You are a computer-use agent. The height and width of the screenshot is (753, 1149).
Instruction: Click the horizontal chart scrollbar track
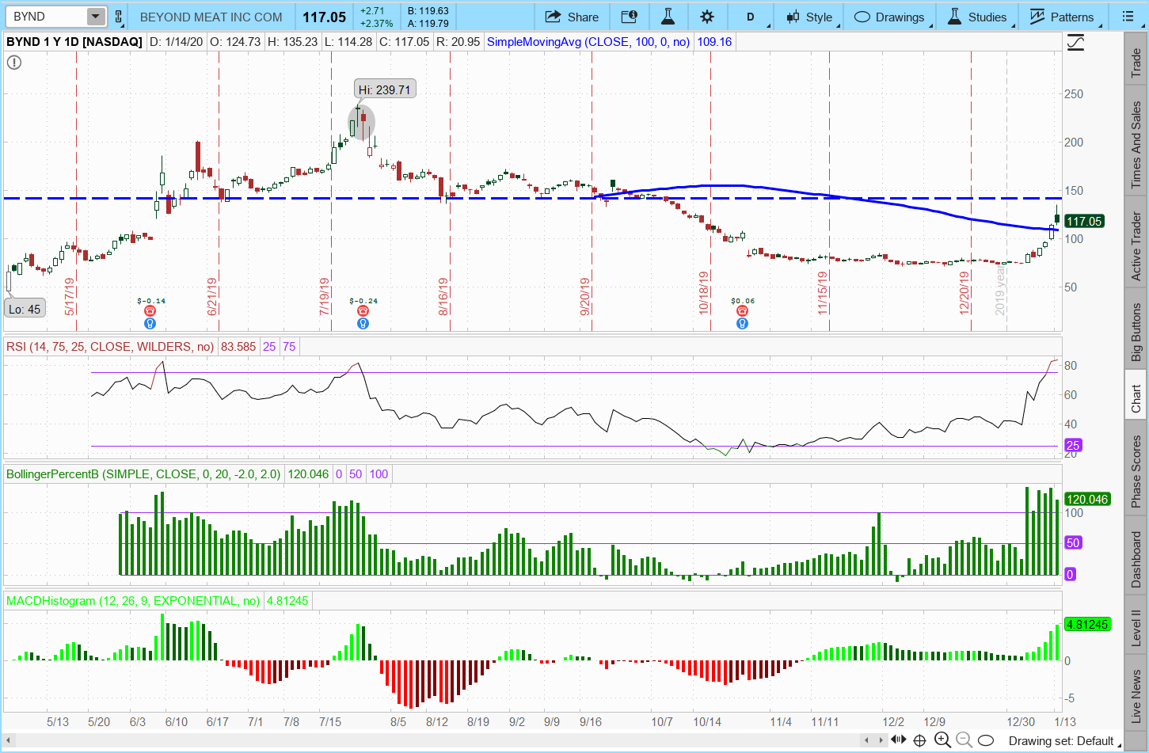click(x=436, y=740)
